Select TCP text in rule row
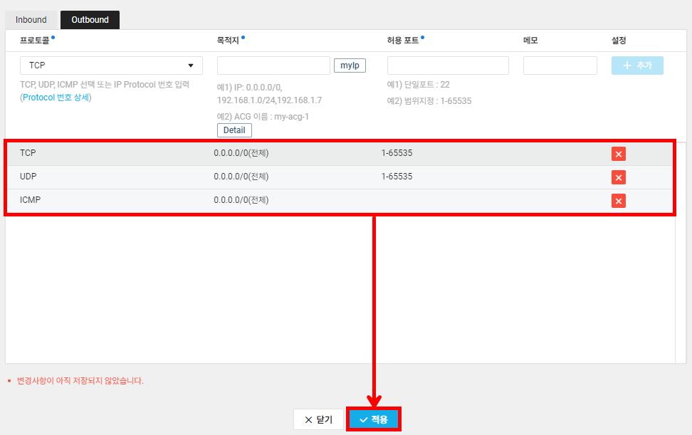692x435 pixels. (x=28, y=152)
